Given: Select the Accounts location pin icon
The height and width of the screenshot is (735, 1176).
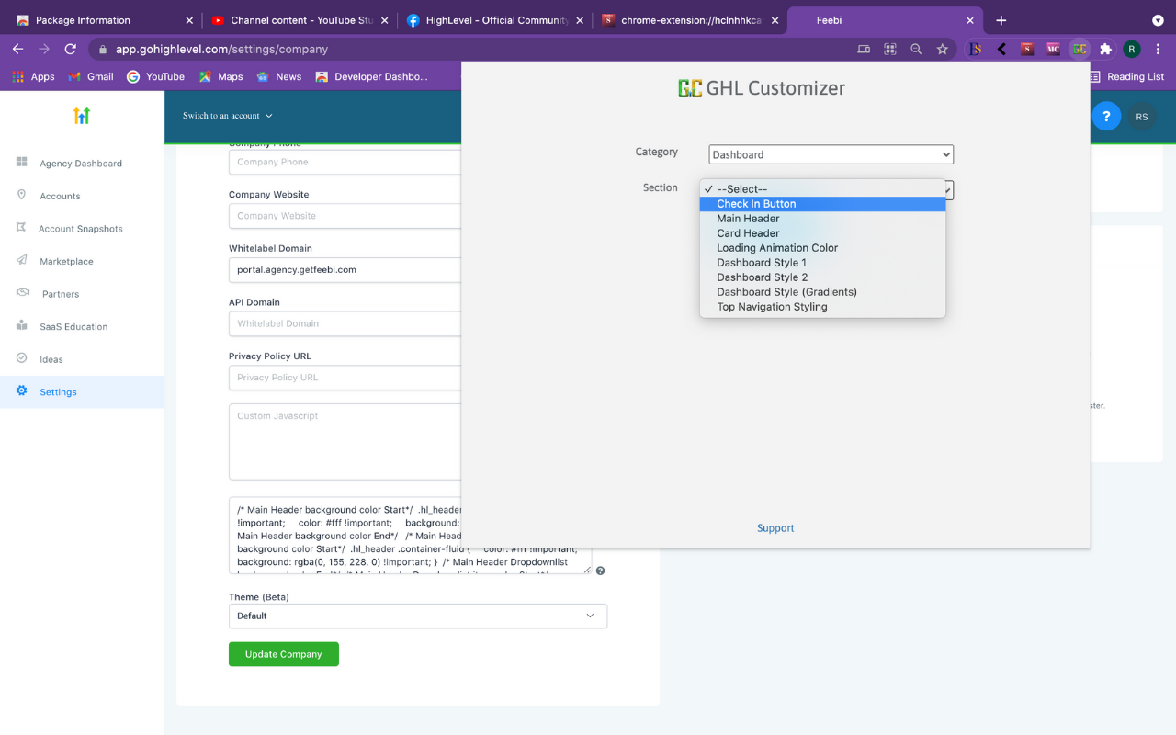Looking at the screenshot, I should [20, 196].
